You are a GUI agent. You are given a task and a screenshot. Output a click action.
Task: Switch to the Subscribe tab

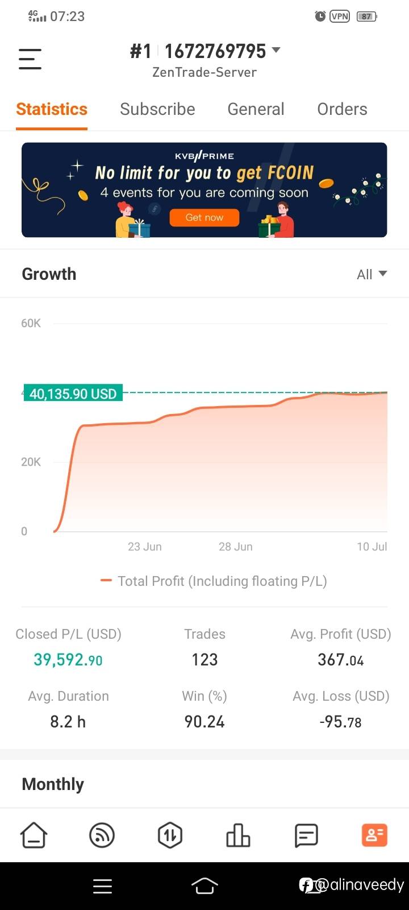click(x=157, y=109)
